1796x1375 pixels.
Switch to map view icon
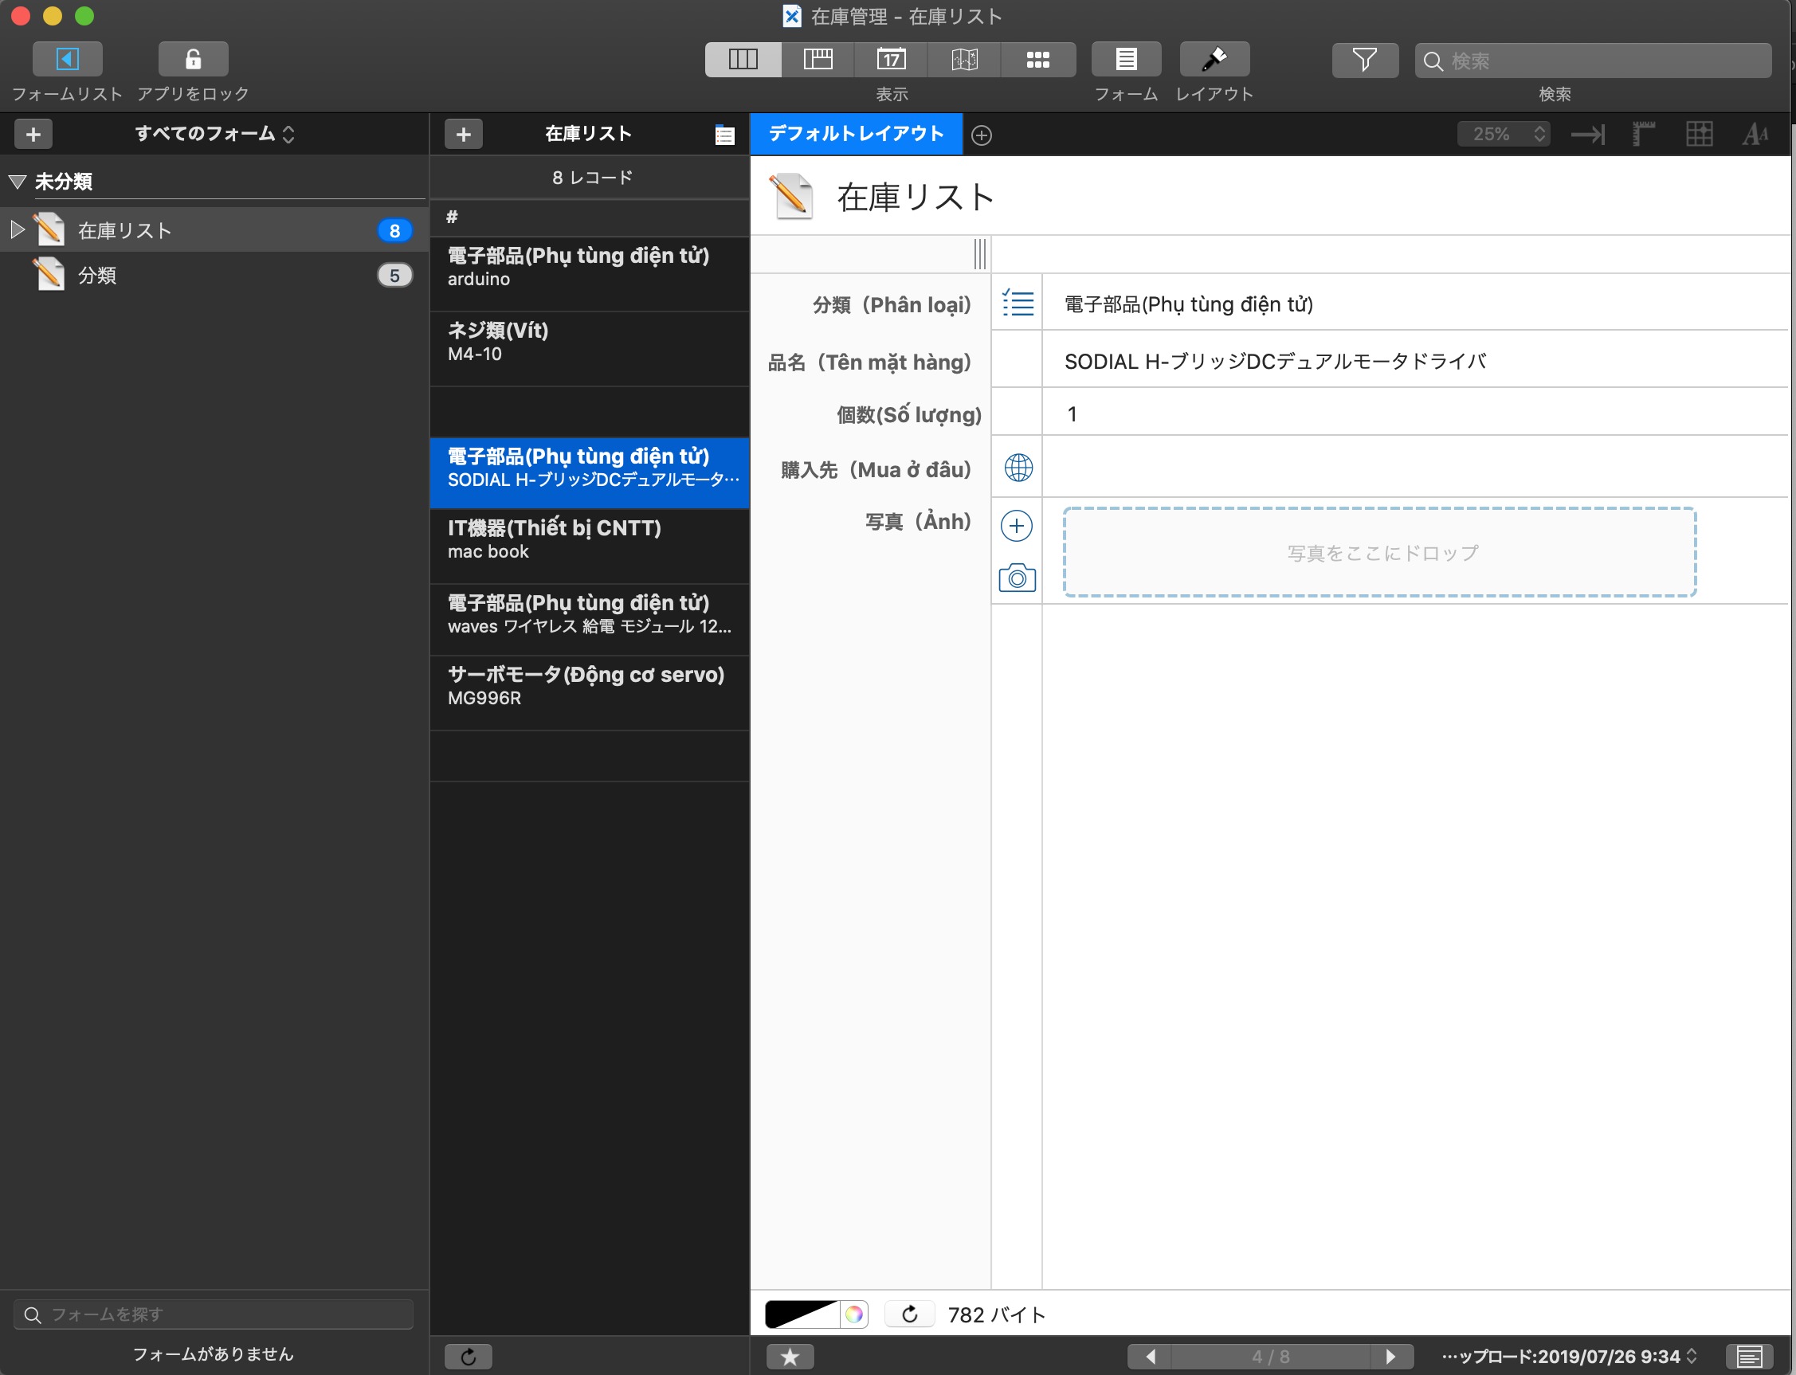[x=964, y=59]
